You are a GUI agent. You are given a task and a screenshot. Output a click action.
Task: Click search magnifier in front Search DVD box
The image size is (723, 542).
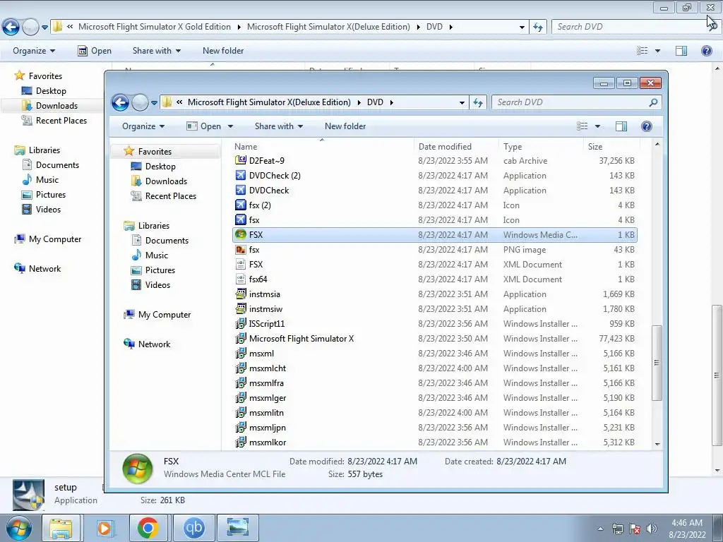[653, 102]
